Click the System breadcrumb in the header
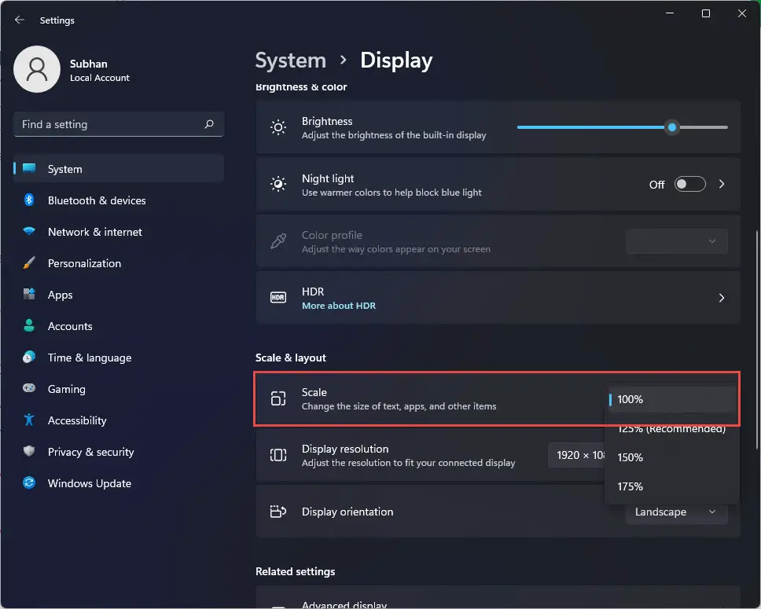This screenshot has height=609, width=761. (x=290, y=61)
